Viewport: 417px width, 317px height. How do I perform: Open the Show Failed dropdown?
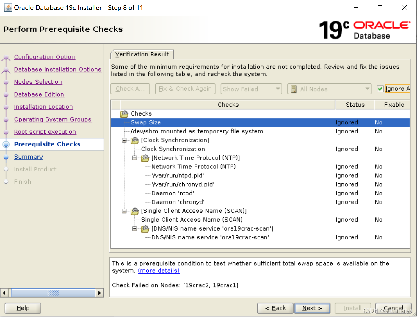click(251, 89)
